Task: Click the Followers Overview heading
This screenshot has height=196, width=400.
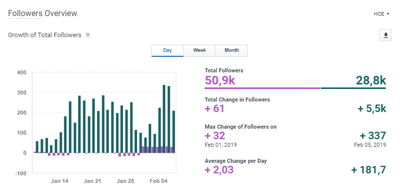Action: (x=43, y=13)
